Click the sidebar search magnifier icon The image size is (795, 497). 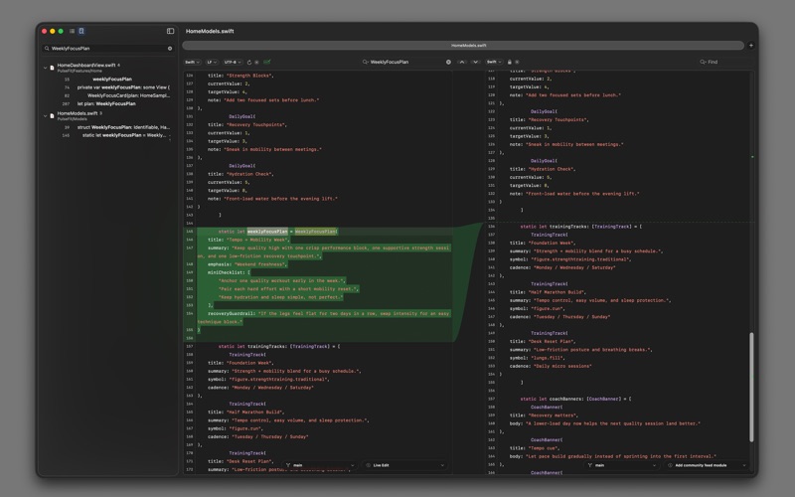(x=47, y=48)
